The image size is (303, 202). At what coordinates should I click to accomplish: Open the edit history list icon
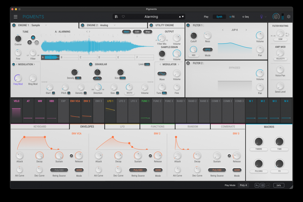262,185
